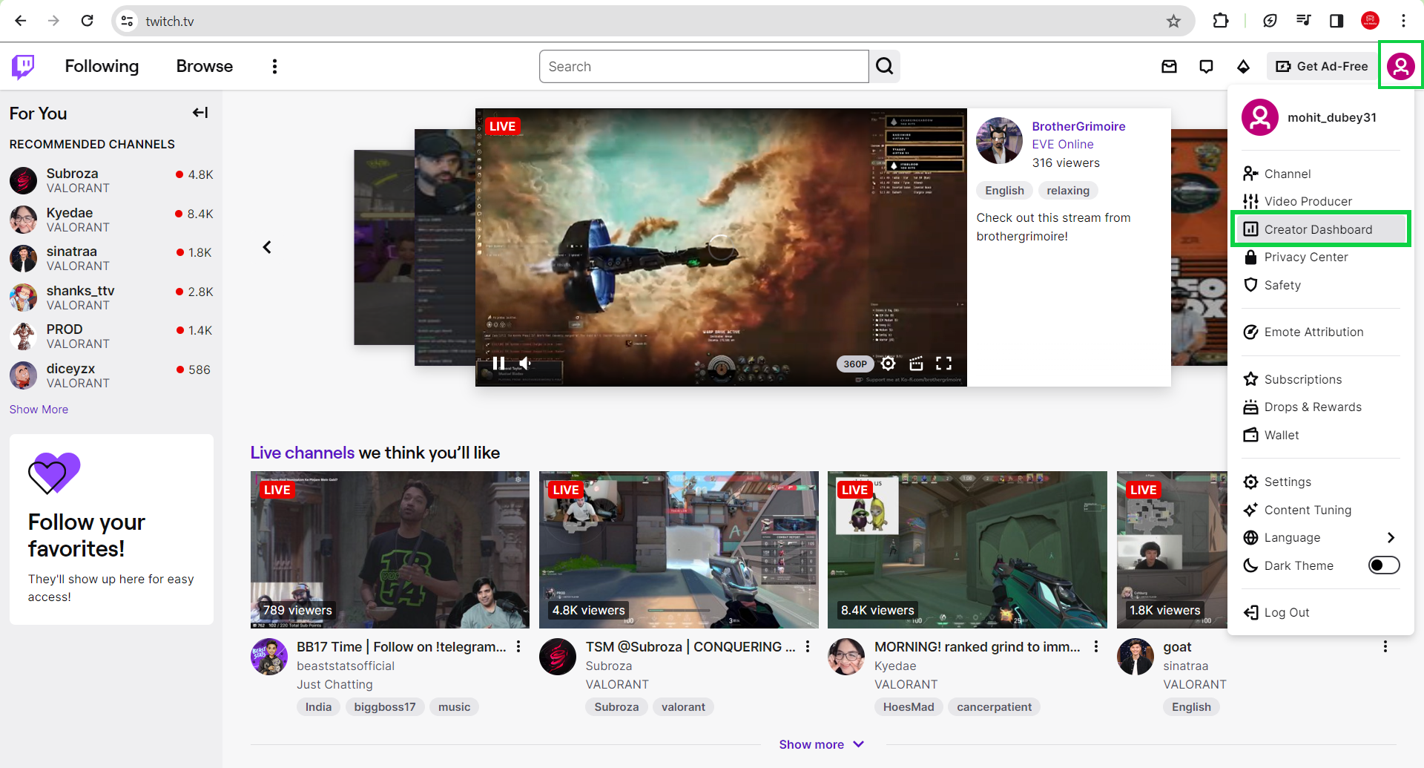Expand the Language submenu
The height and width of the screenshot is (768, 1424).
click(1321, 537)
